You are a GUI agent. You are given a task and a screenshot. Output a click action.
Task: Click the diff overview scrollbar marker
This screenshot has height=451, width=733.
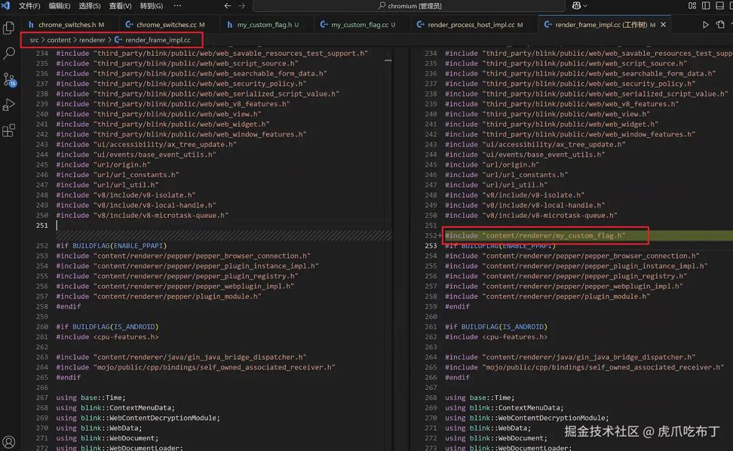pos(388,60)
